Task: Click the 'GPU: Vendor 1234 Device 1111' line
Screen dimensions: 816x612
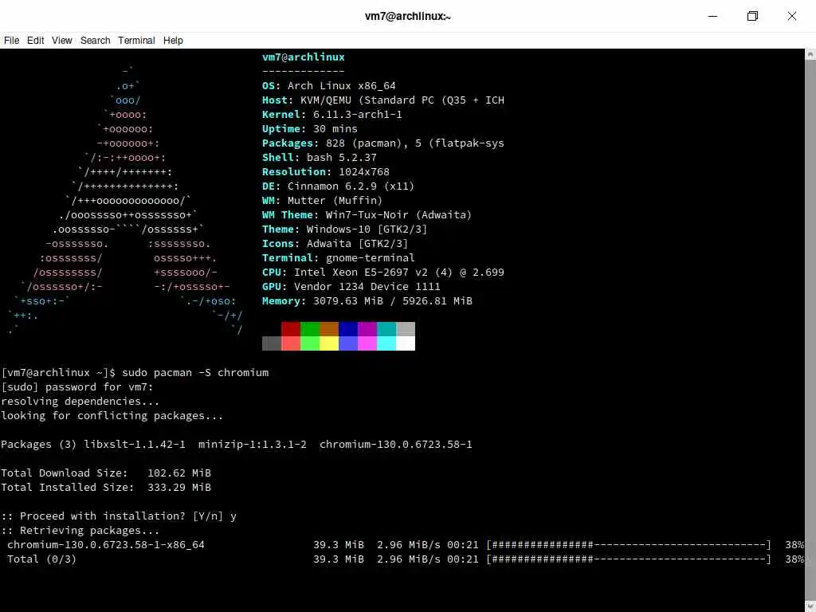Action: [351, 287]
